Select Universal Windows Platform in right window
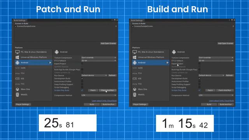The width and height of the screenshot is (249, 140). [151, 57]
